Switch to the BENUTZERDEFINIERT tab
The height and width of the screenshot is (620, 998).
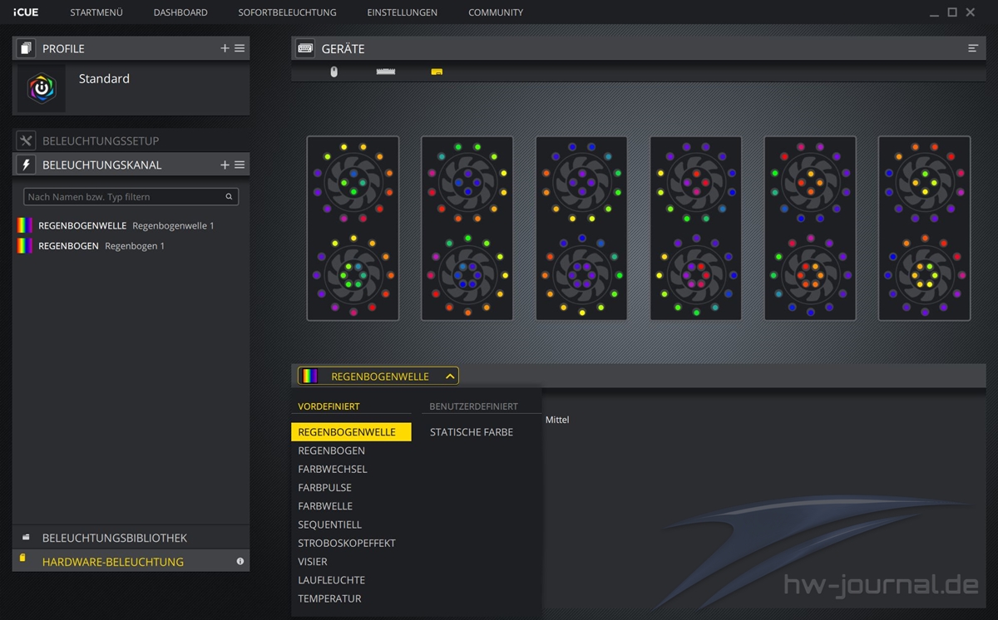473,406
